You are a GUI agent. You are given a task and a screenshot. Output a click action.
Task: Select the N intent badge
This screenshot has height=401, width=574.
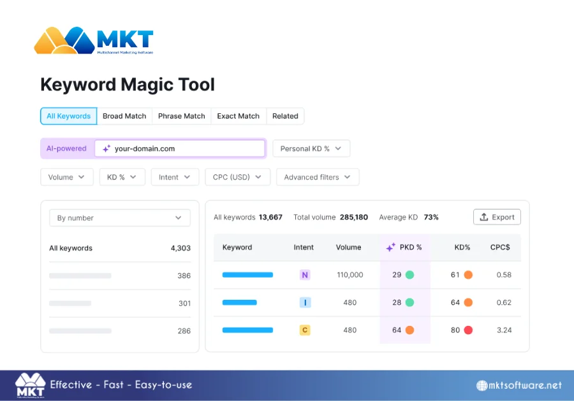coord(305,275)
